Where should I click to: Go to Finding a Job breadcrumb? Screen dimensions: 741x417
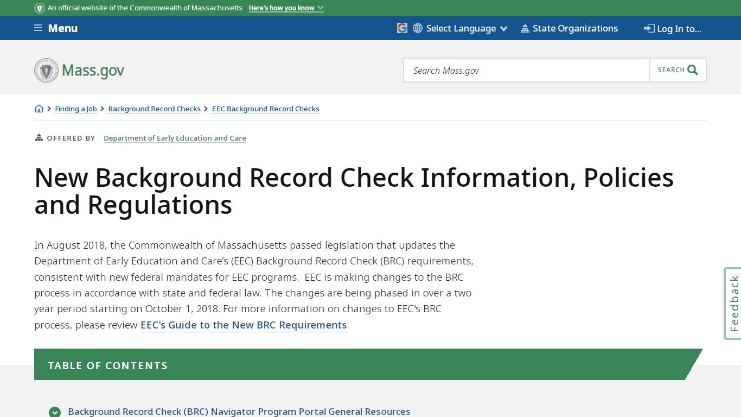(76, 109)
